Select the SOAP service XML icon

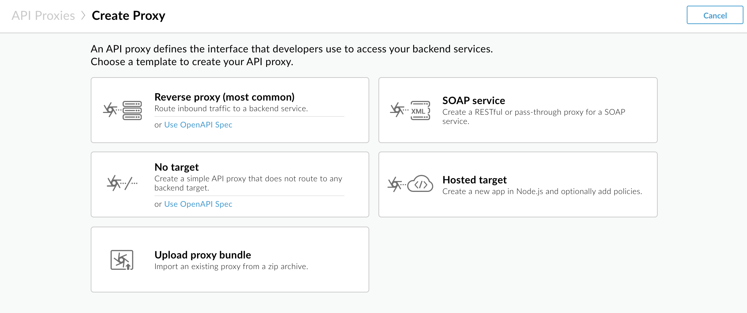click(420, 110)
